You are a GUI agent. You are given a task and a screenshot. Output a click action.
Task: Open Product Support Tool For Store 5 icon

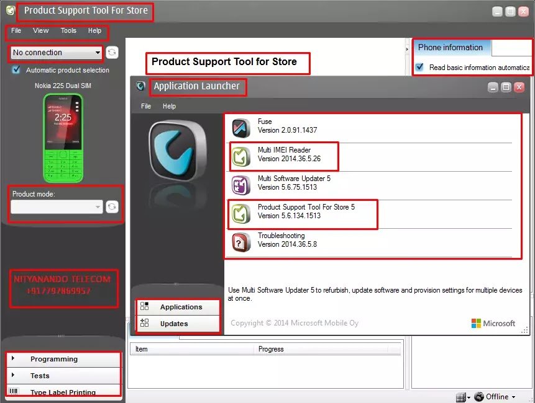241,213
